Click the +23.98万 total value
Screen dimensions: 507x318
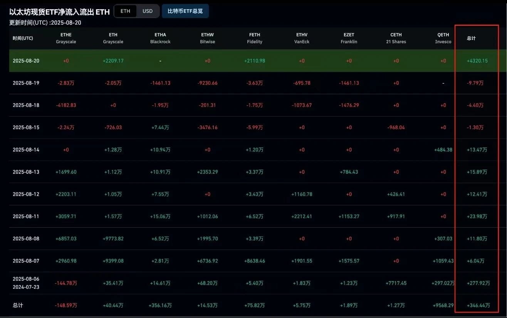[477, 216]
